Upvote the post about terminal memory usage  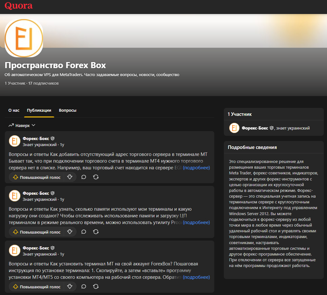click(x=37, y=232)
